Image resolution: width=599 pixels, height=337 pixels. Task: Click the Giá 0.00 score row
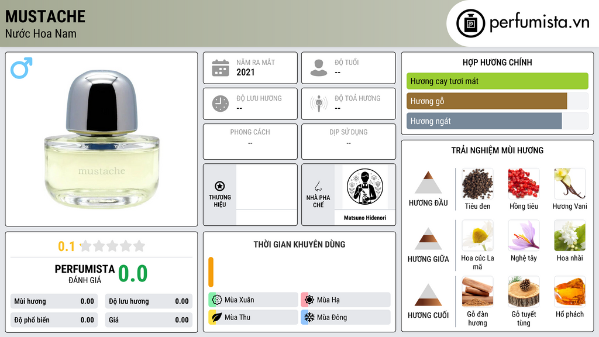coord(149,320)
